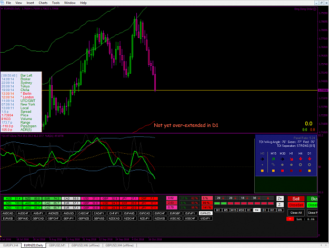Select the AUDCAD pair button
Screen dimensions: 329x248
(8, 213)
